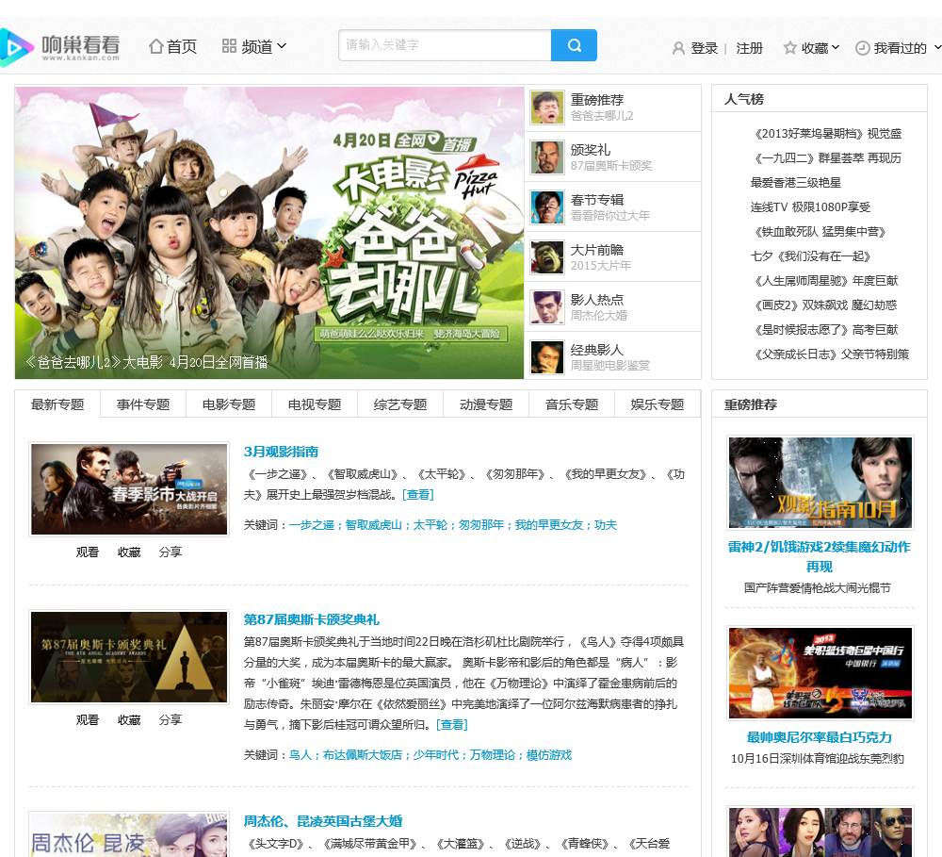Viewport: 942px width, 857px height.
Task: Select 经典影人 周星驰电影鉴赏 thumbnail
Action: [547, 357]
